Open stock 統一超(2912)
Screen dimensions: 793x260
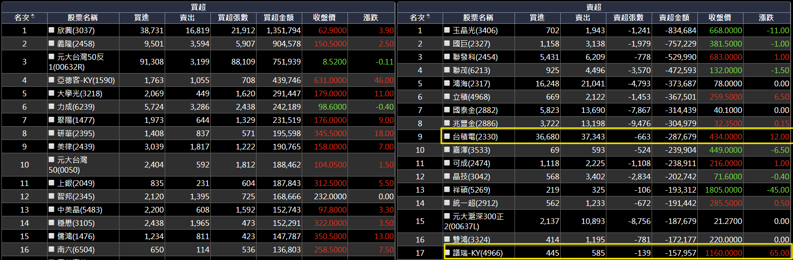475,203
